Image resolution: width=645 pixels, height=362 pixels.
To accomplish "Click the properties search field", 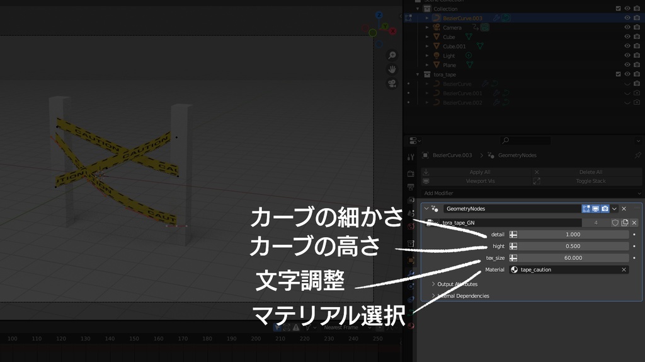I will [525, 141].
